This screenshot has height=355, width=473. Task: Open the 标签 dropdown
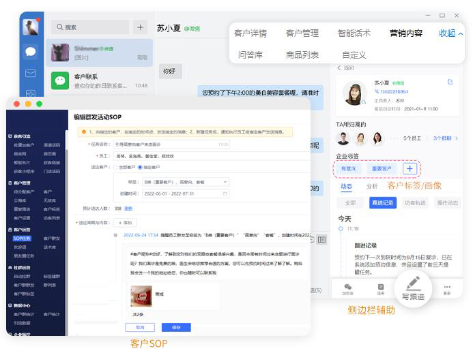[x=186, y=182]
